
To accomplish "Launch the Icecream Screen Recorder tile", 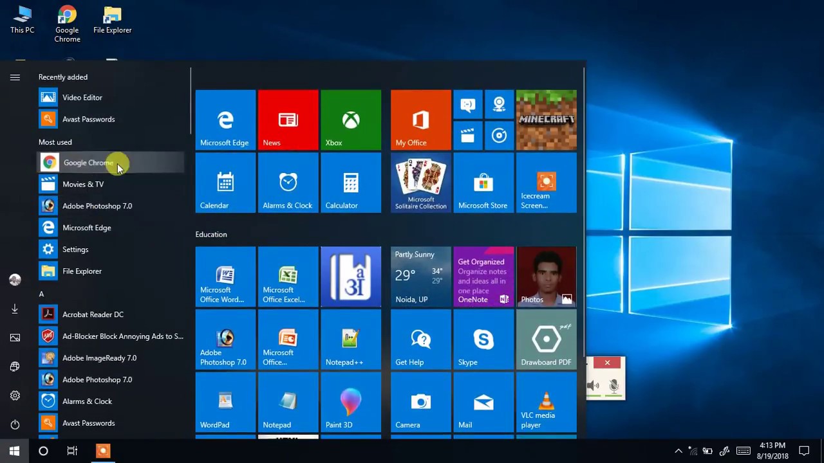I will tap(547, 183).
